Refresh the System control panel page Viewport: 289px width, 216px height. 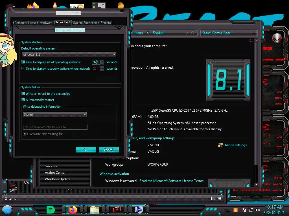[x=193, y=33]
